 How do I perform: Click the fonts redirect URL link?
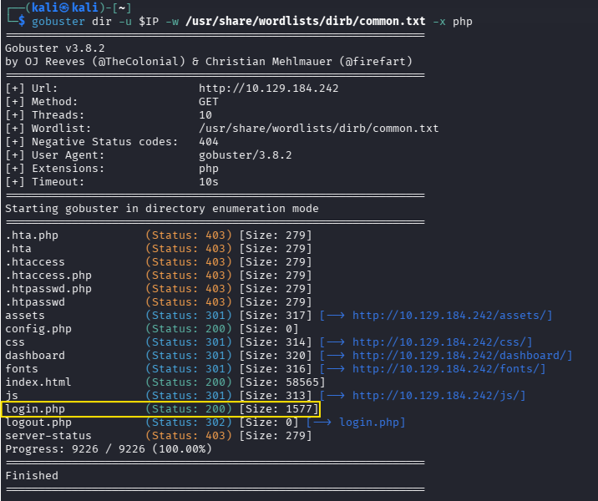445,369
